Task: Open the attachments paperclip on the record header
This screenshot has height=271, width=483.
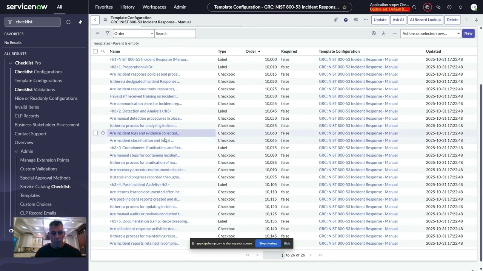Action: (335, 20)
